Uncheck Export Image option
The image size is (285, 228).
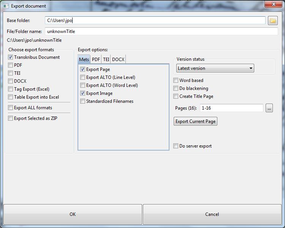pyautogui.click(x=82, y=93)
